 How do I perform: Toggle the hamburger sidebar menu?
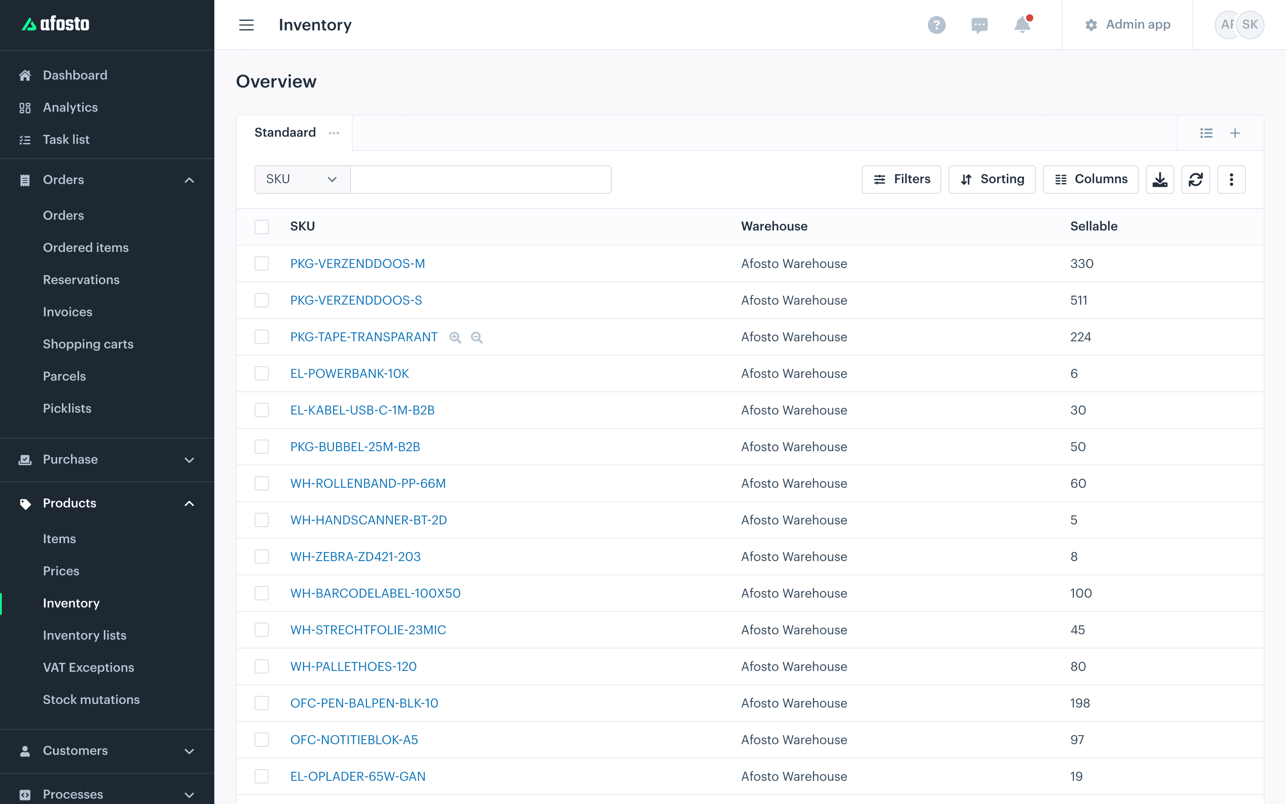[246, 25]
